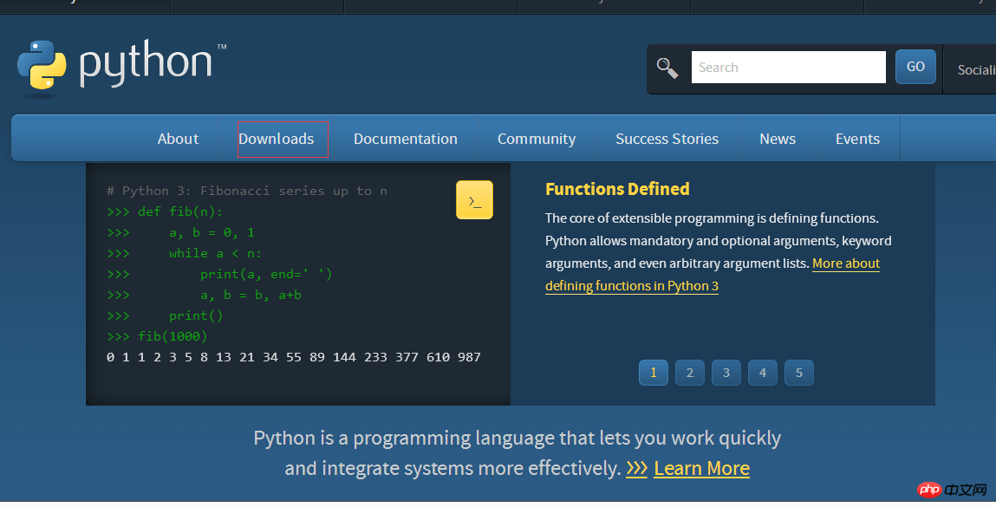Focus the Search input field
The image size is (996, 507).
pos(788,67)
